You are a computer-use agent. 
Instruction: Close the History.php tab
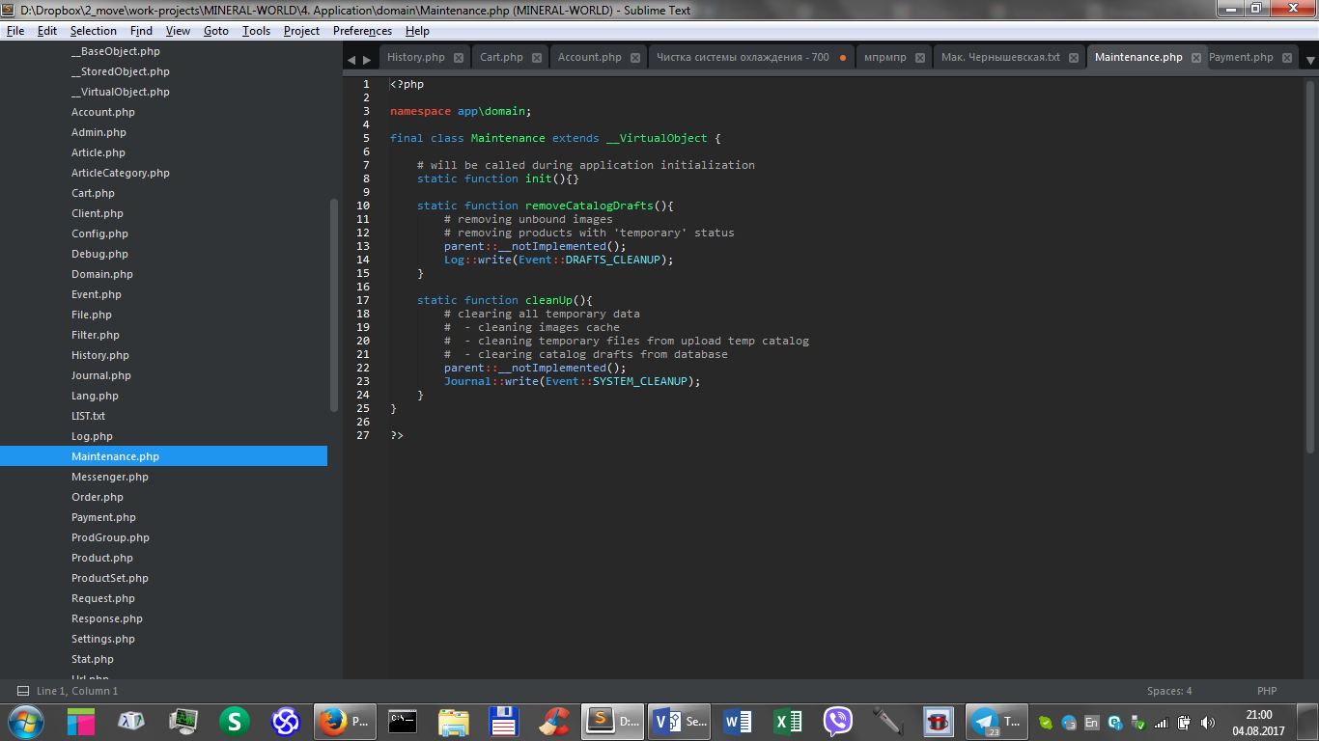pyautogui.click(x=461, y=58)
